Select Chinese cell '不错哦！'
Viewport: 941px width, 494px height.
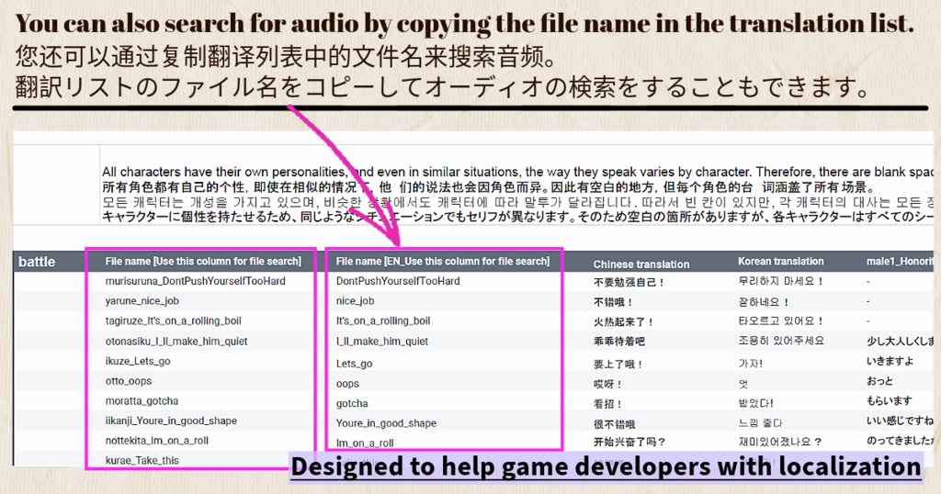point(613,302)
